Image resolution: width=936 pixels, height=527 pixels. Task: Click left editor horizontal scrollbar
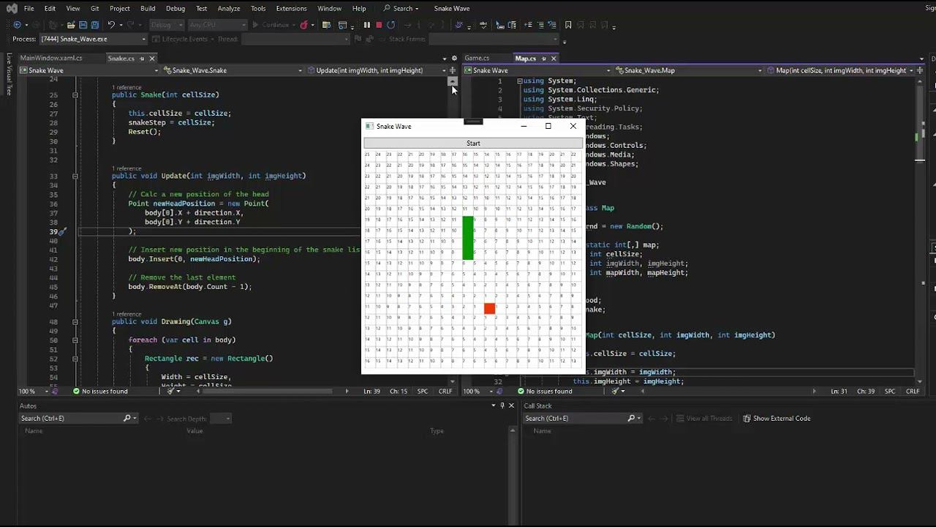click(x=274, y=392)
